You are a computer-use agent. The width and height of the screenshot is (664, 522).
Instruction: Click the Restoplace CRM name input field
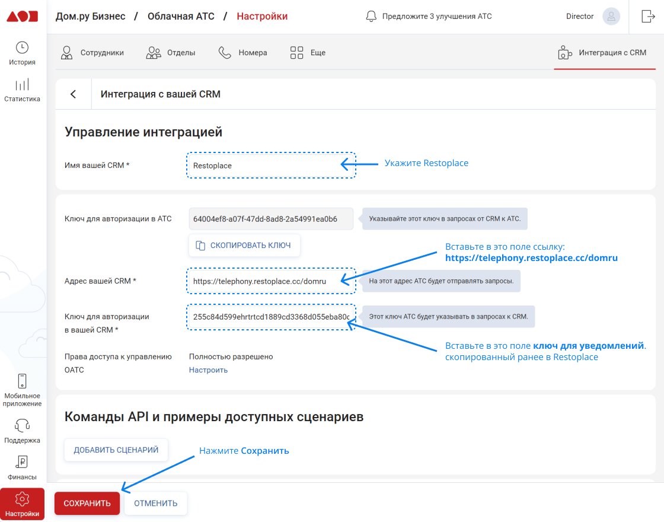270,165
